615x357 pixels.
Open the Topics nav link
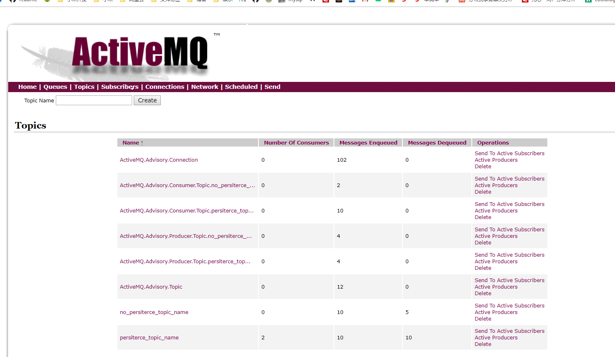click(x=84, y=87)
